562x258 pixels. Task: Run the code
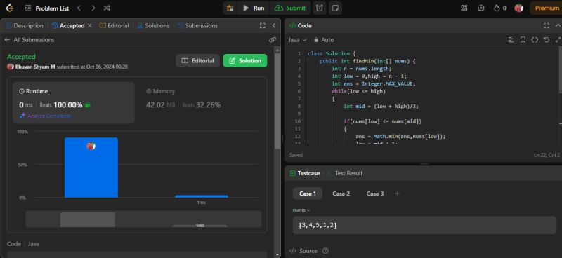(x=254, y=8)
